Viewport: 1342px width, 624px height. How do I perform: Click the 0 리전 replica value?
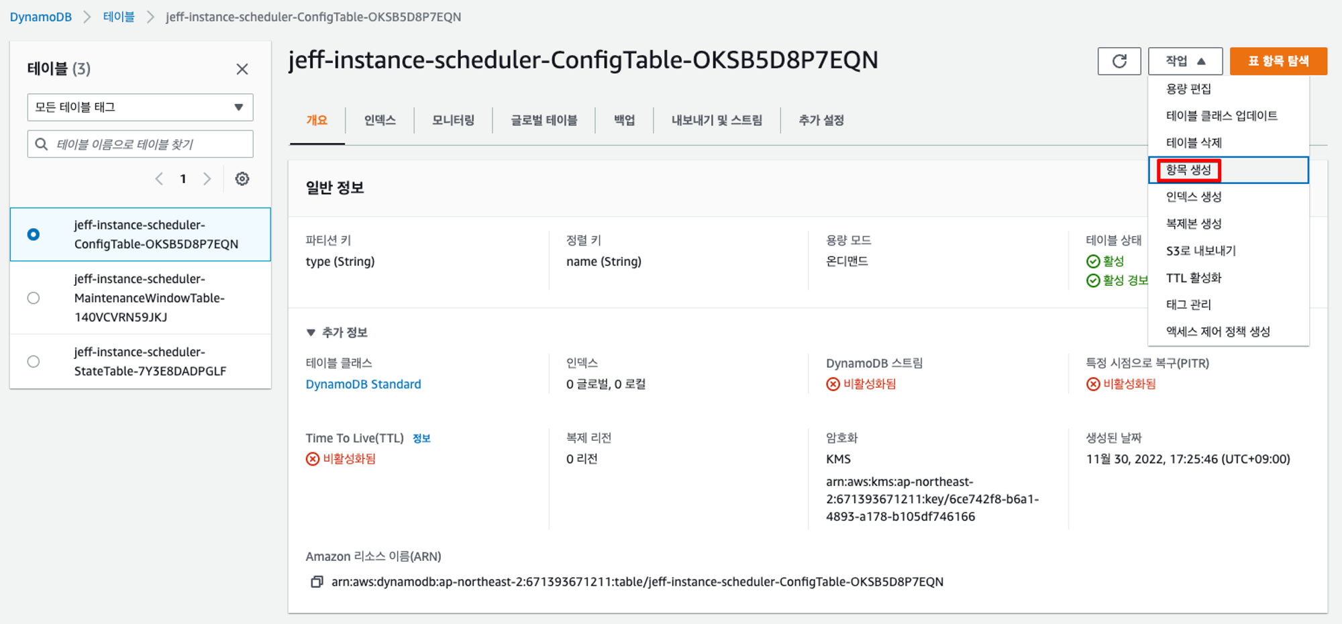click(x=582, y=459)
